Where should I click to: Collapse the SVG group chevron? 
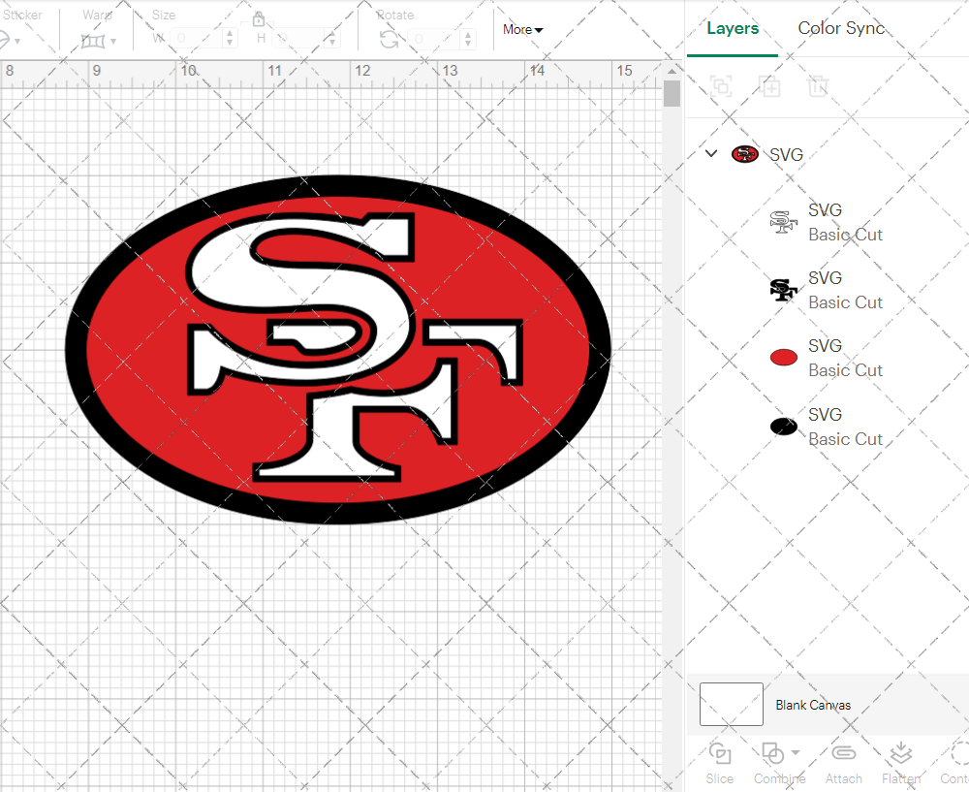click(711, 153)
